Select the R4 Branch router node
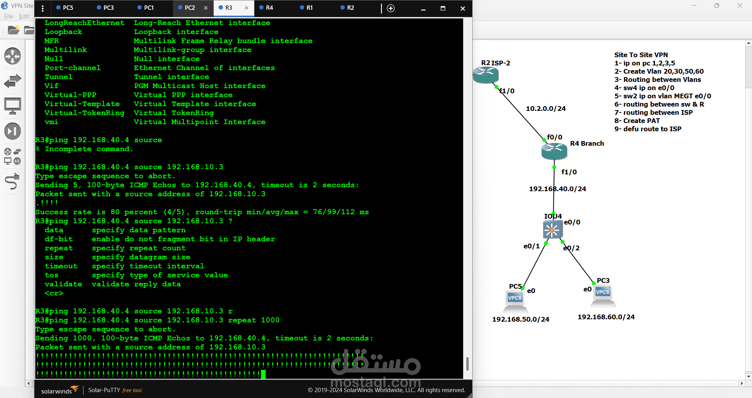The image size is (752, 398). 554,151
